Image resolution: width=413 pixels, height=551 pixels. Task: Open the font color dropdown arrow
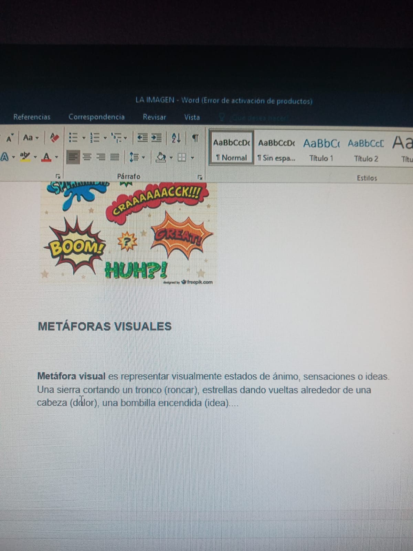pos(57,158)
